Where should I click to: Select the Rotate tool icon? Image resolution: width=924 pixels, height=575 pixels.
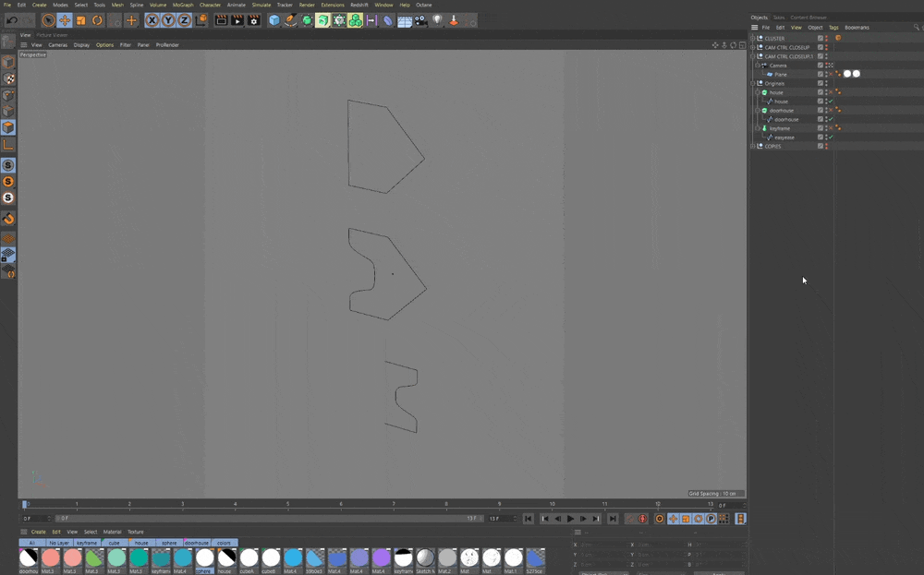tap(97, 20)
